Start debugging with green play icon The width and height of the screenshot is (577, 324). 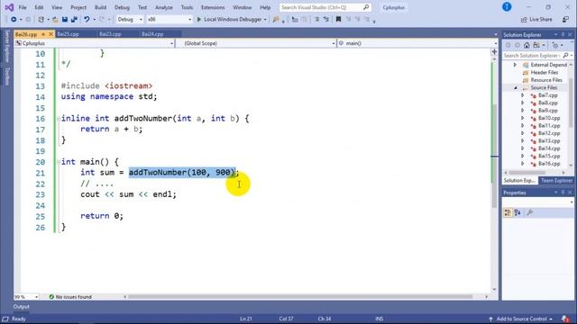(199, 20)
